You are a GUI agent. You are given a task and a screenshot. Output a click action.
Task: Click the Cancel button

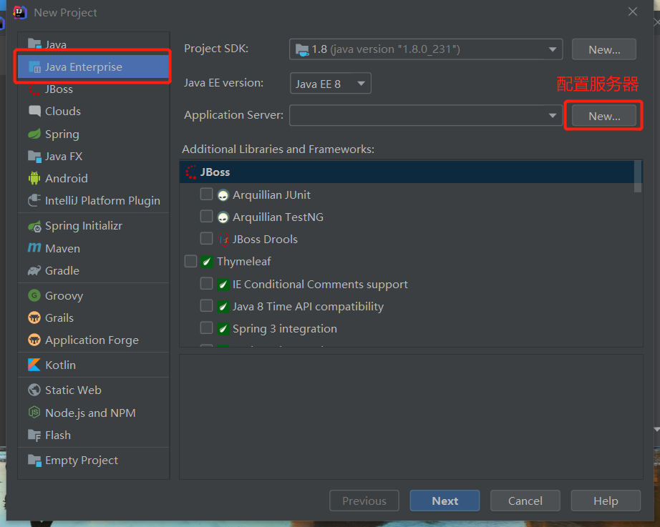pyautogui.click(x=525, y=501)
